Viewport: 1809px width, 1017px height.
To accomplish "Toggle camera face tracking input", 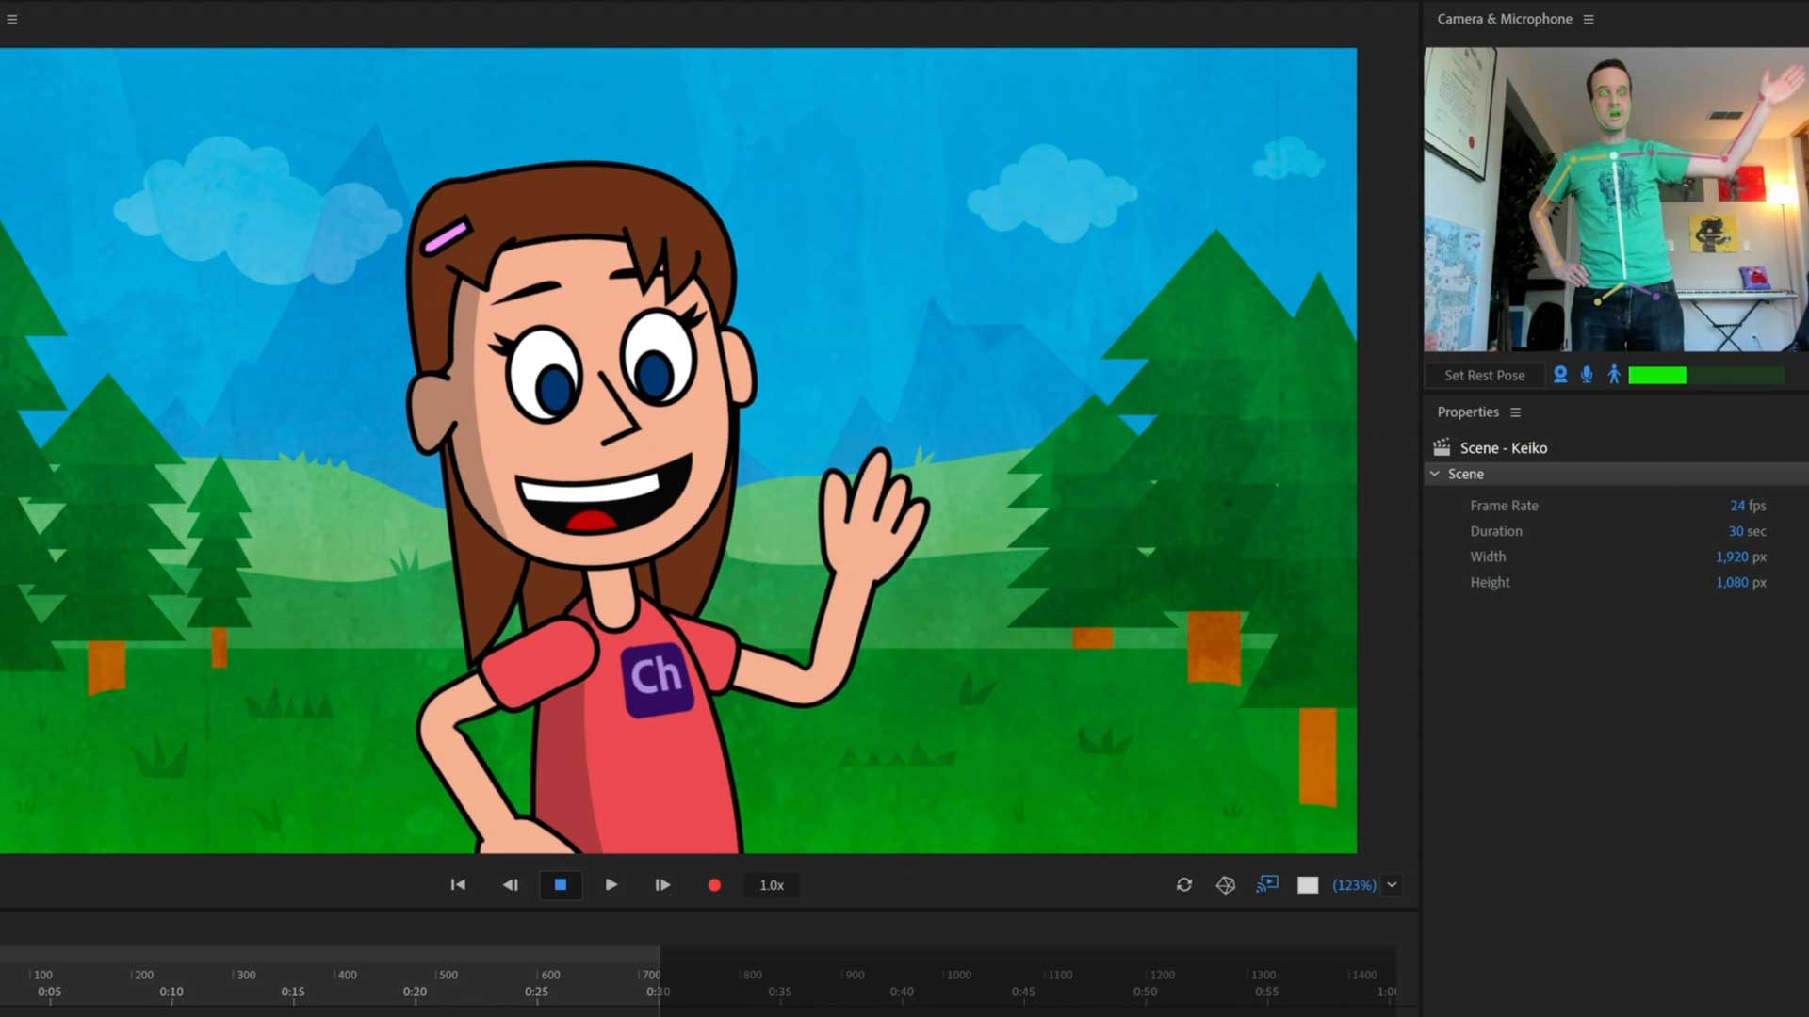I will click(x=1560, y=375).
